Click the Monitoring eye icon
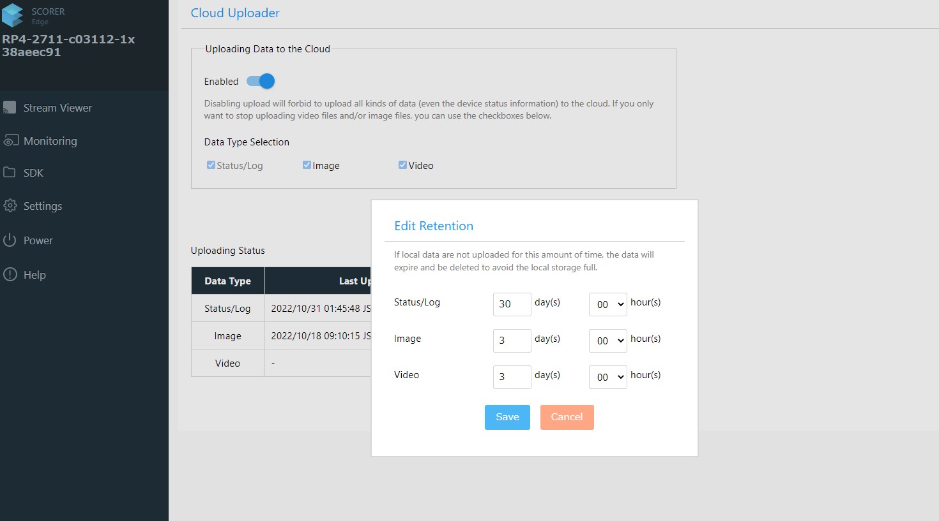 click(x=10, y=141)
